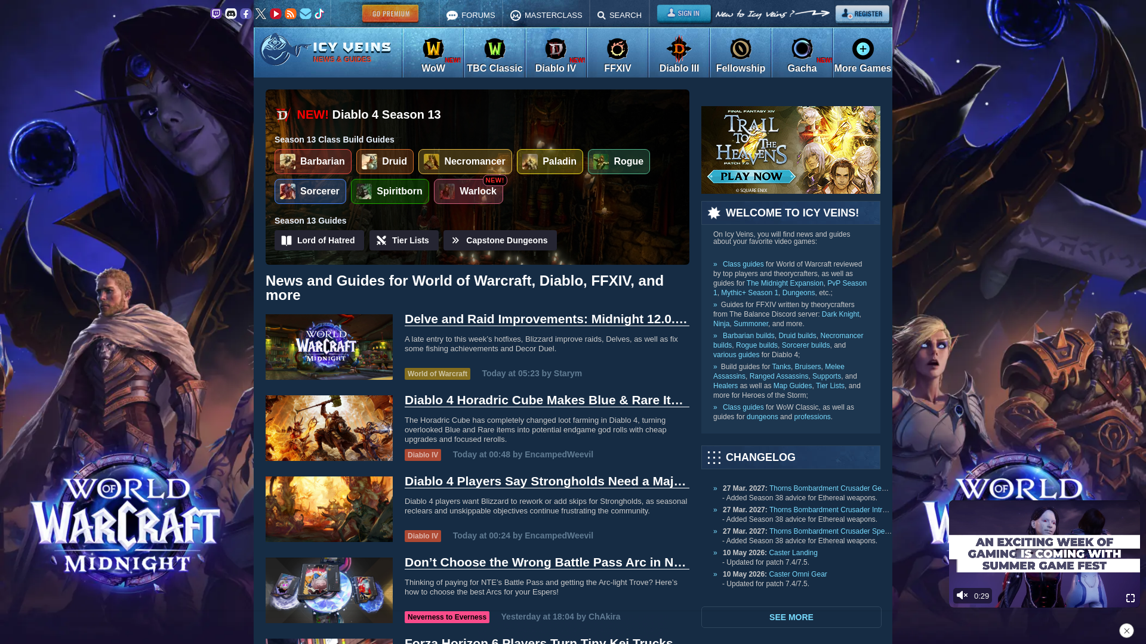Open Barbarian class build guide
Image resolution: width=1146 pixels, height=644 pixels.
pyautogui.click(x=313, y=162)
